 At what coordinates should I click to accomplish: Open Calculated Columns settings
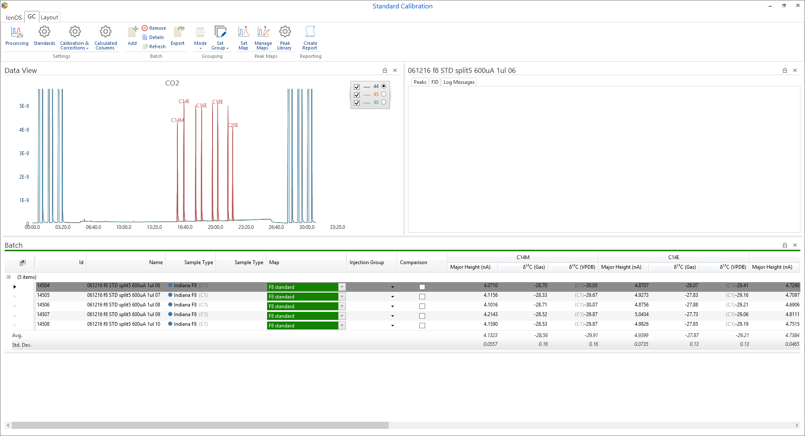point(105,36)
